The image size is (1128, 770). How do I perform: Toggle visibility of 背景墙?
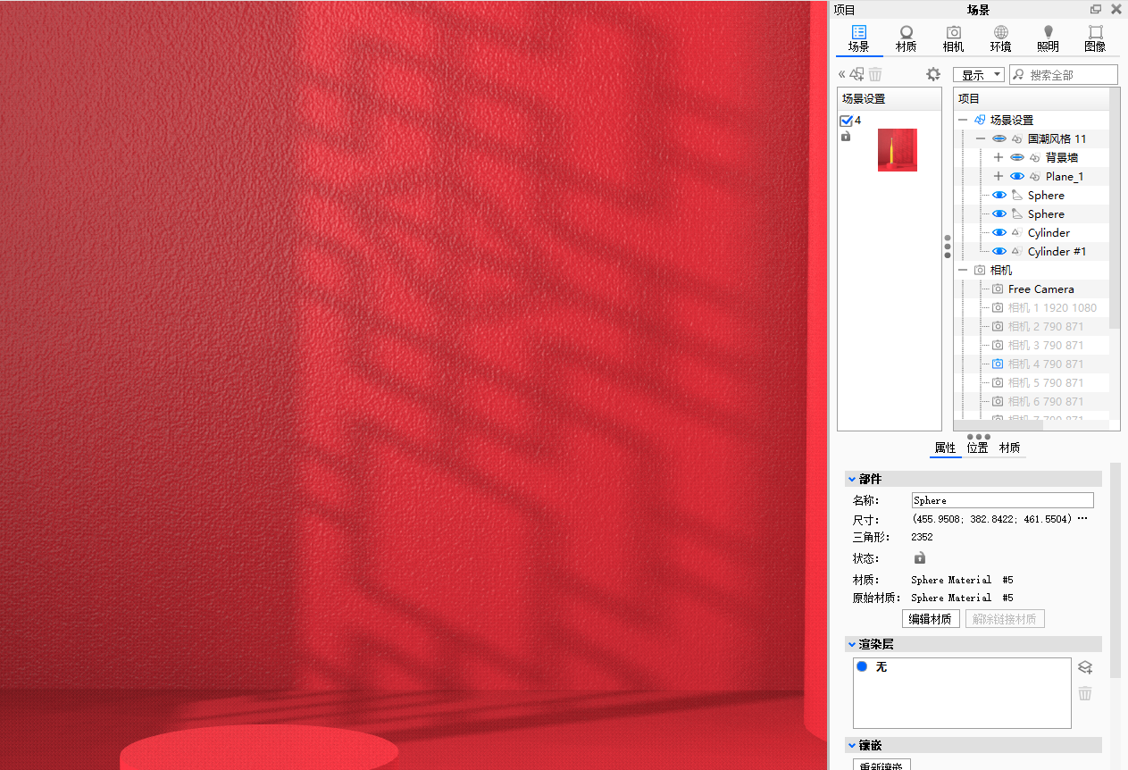1017,158
